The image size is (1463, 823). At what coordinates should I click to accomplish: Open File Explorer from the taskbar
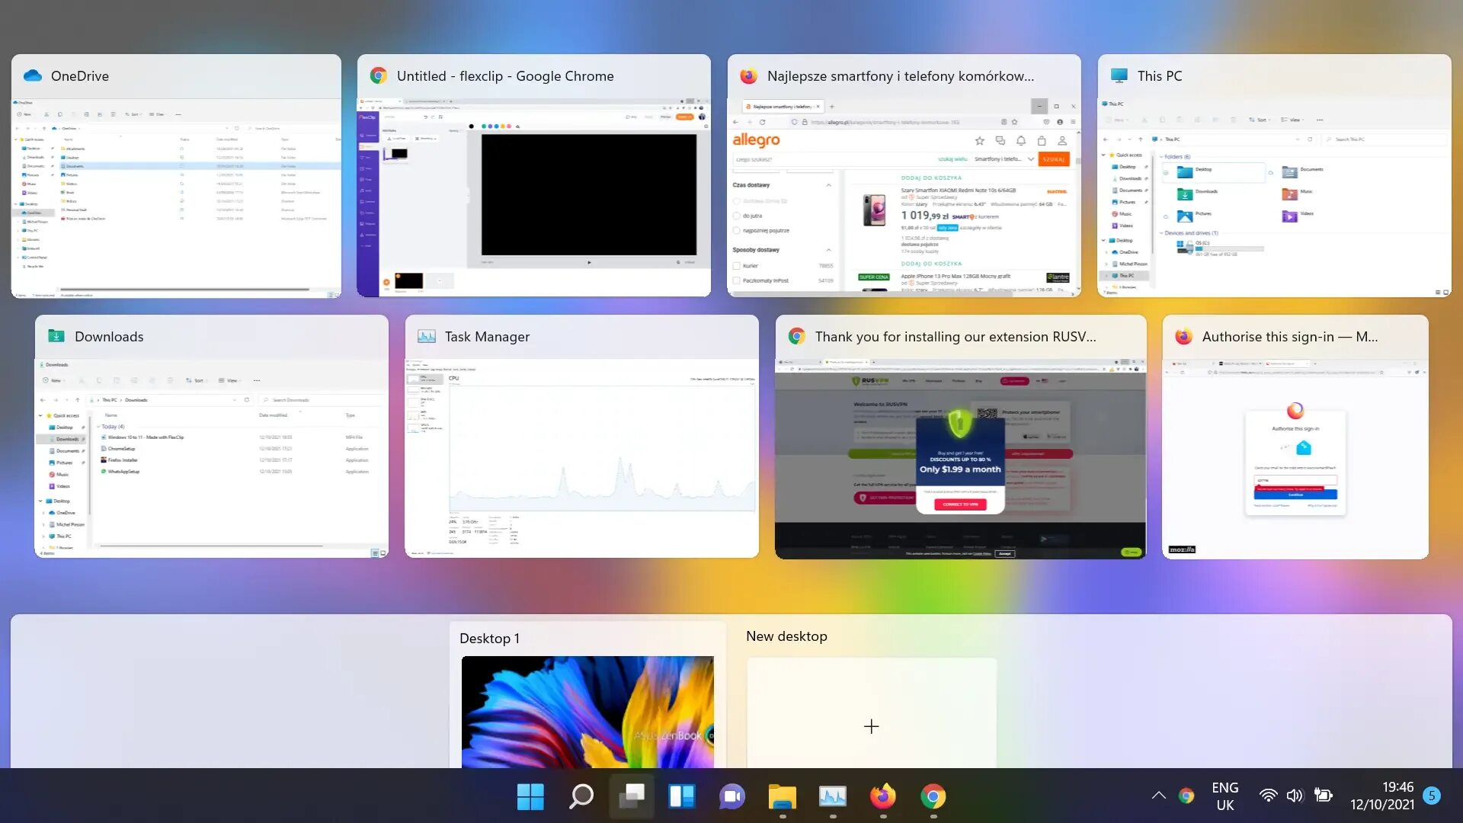782,796
